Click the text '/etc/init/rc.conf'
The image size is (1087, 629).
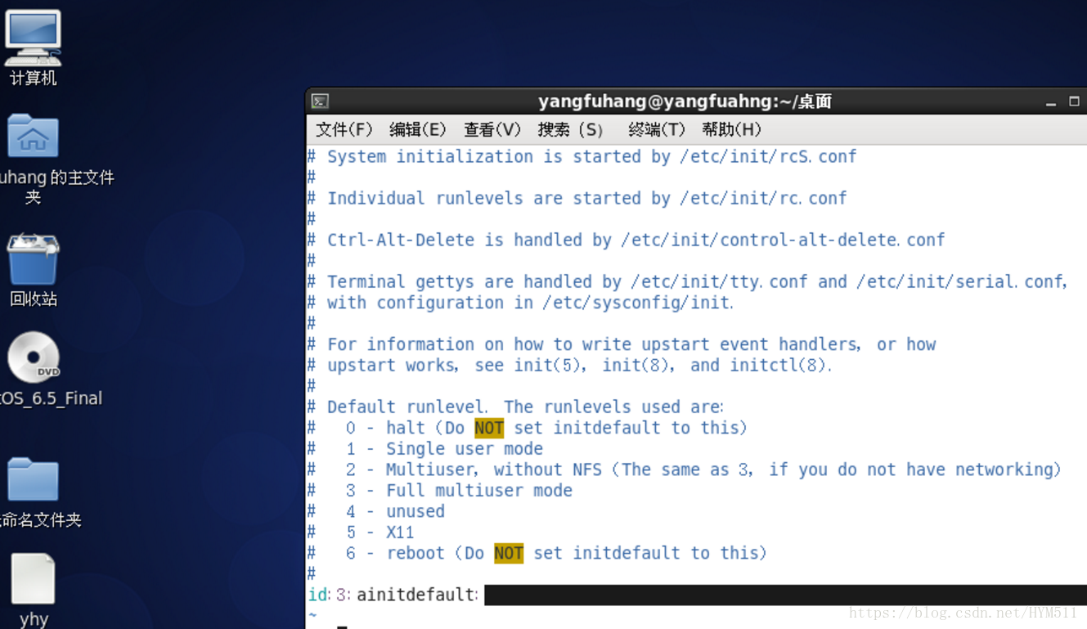(x=763, y=198)
